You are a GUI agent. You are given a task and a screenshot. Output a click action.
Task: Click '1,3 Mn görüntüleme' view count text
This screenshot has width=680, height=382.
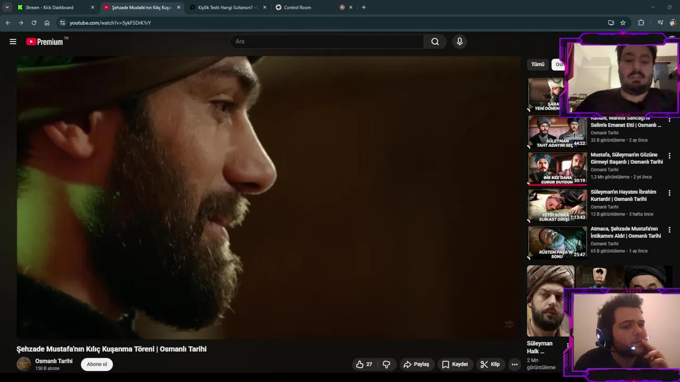click(x=610, y=177)
